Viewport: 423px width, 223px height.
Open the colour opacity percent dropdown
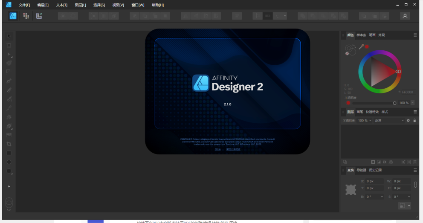coord(412,103)
